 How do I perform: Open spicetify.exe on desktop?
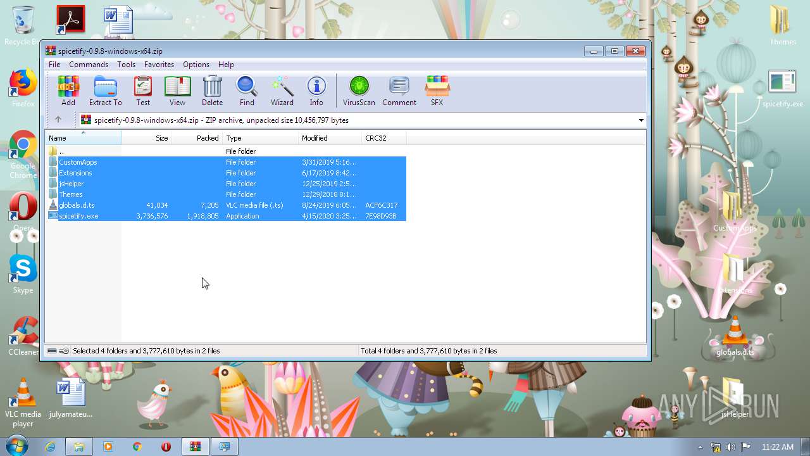(x=783, y=89)
